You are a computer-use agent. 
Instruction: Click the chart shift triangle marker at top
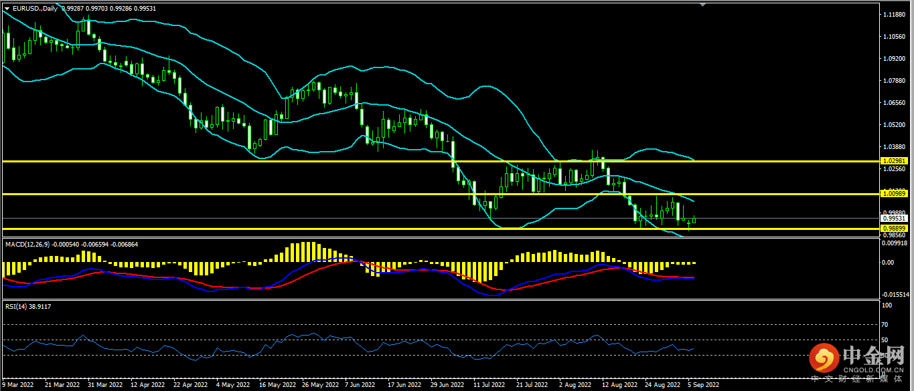pyautogui.click(x=702, y=5)
